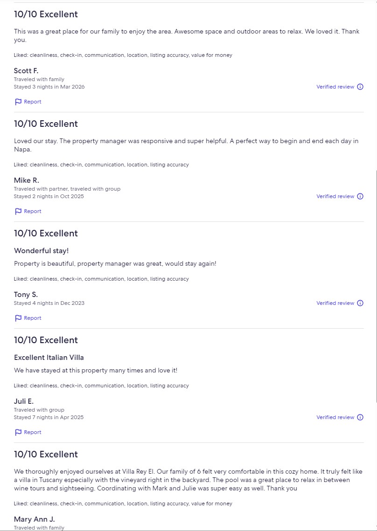Click the flag icon under Scott F.'s review

[18, 102]
